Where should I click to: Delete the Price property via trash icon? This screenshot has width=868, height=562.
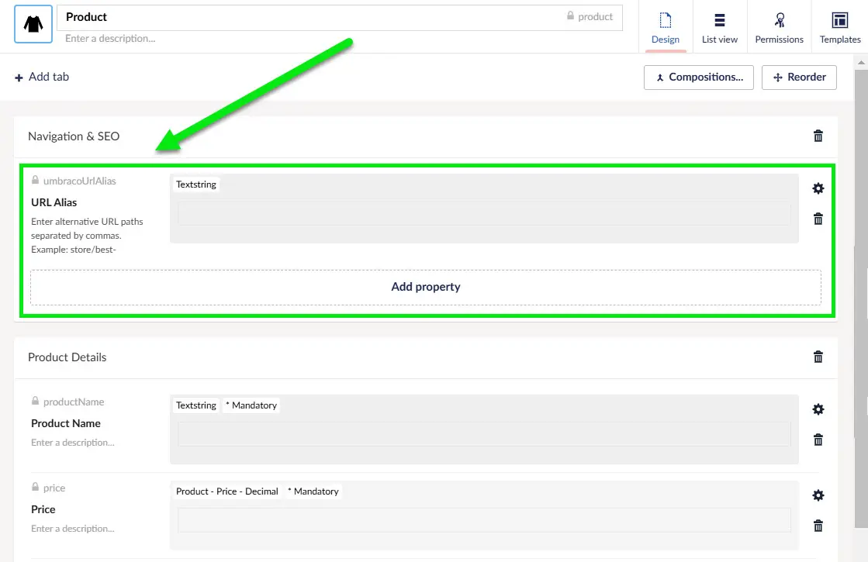[818, 526]
